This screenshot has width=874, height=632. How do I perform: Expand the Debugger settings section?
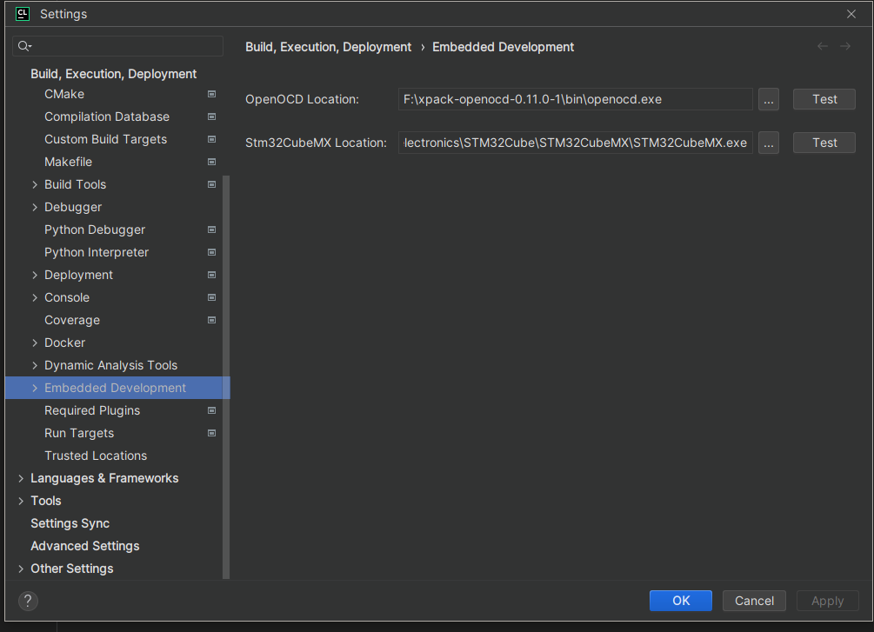tap(35, 207)
